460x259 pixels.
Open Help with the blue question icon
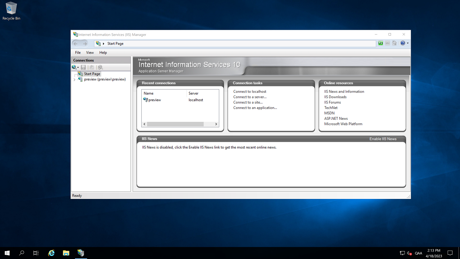click(402, 43)
